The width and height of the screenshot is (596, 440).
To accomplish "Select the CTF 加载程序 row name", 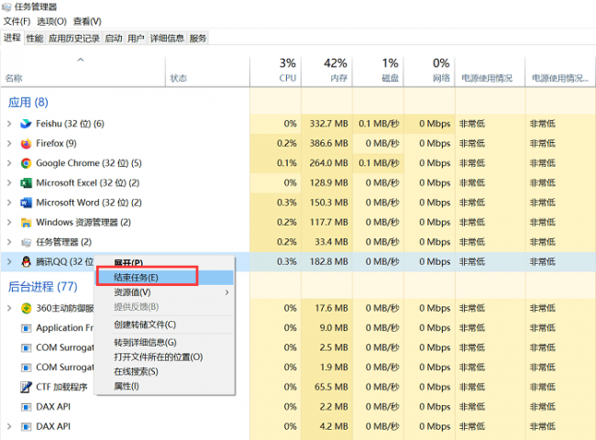I will point(61,387).
